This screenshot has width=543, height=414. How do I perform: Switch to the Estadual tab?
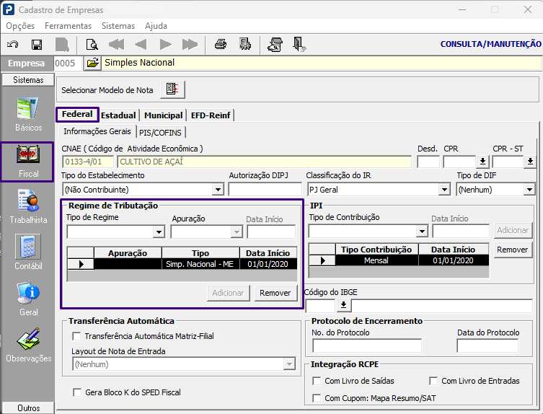pos(118,115)
